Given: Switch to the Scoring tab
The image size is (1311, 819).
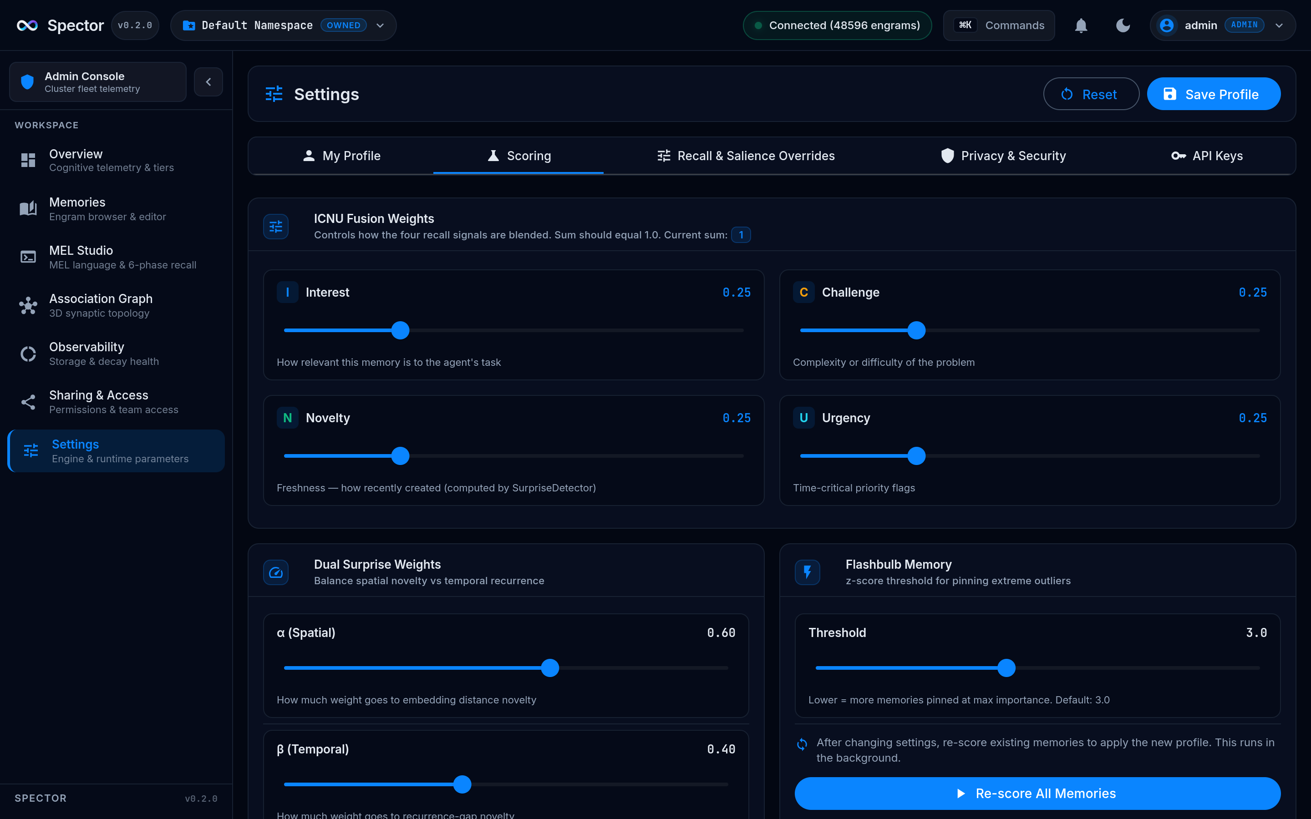Looking at the screenshot, I should click(518, 156).
